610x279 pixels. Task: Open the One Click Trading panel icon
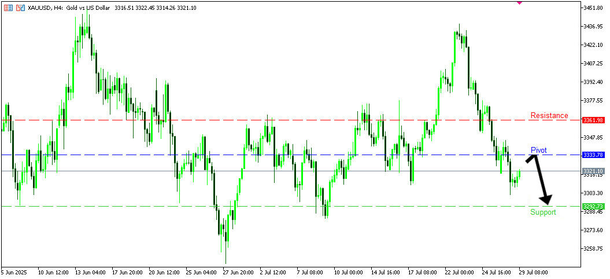[x=20, y=8]
